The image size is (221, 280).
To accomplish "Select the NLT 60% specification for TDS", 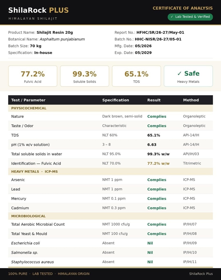I will click(x=110, y=135).
